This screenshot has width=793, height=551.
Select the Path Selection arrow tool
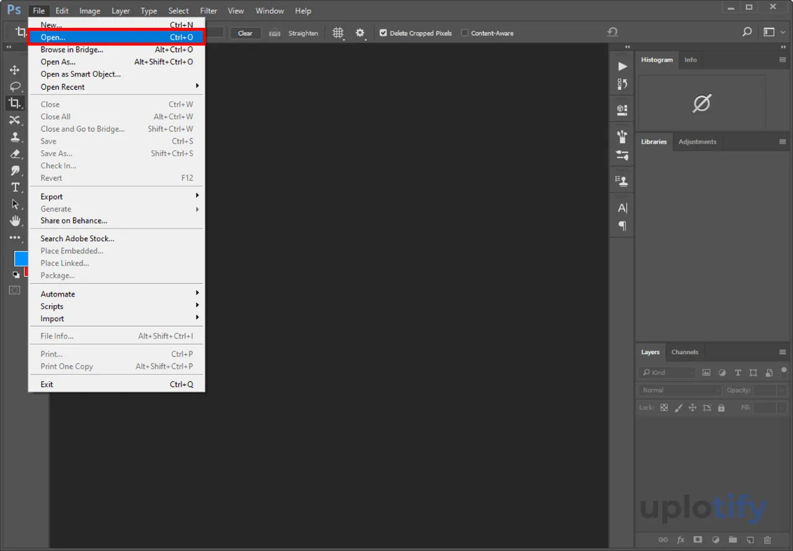point(15,204)
